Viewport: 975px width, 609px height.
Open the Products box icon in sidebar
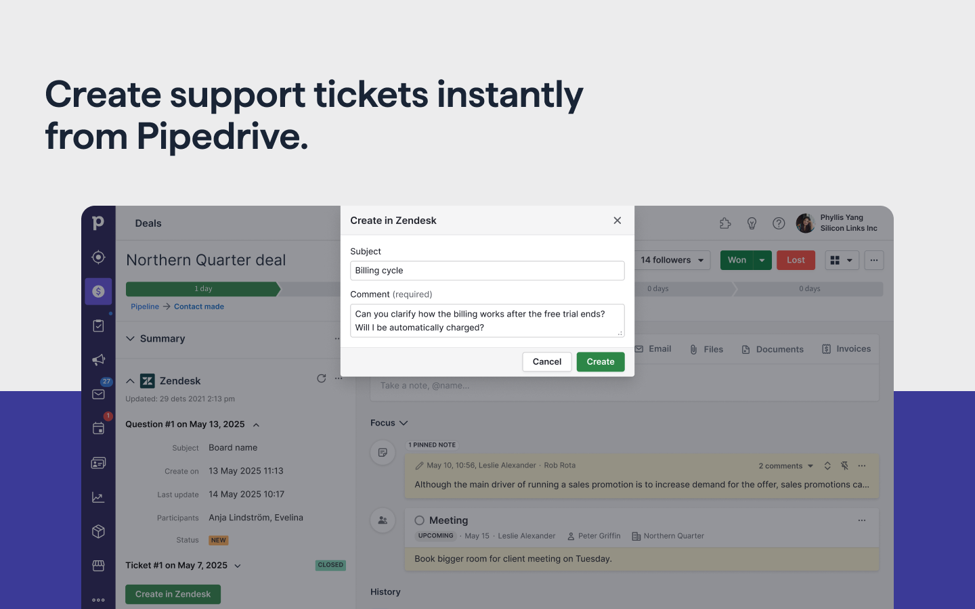98,531
